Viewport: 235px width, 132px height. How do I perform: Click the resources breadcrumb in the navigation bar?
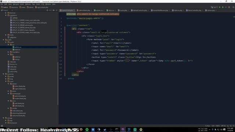14,7
